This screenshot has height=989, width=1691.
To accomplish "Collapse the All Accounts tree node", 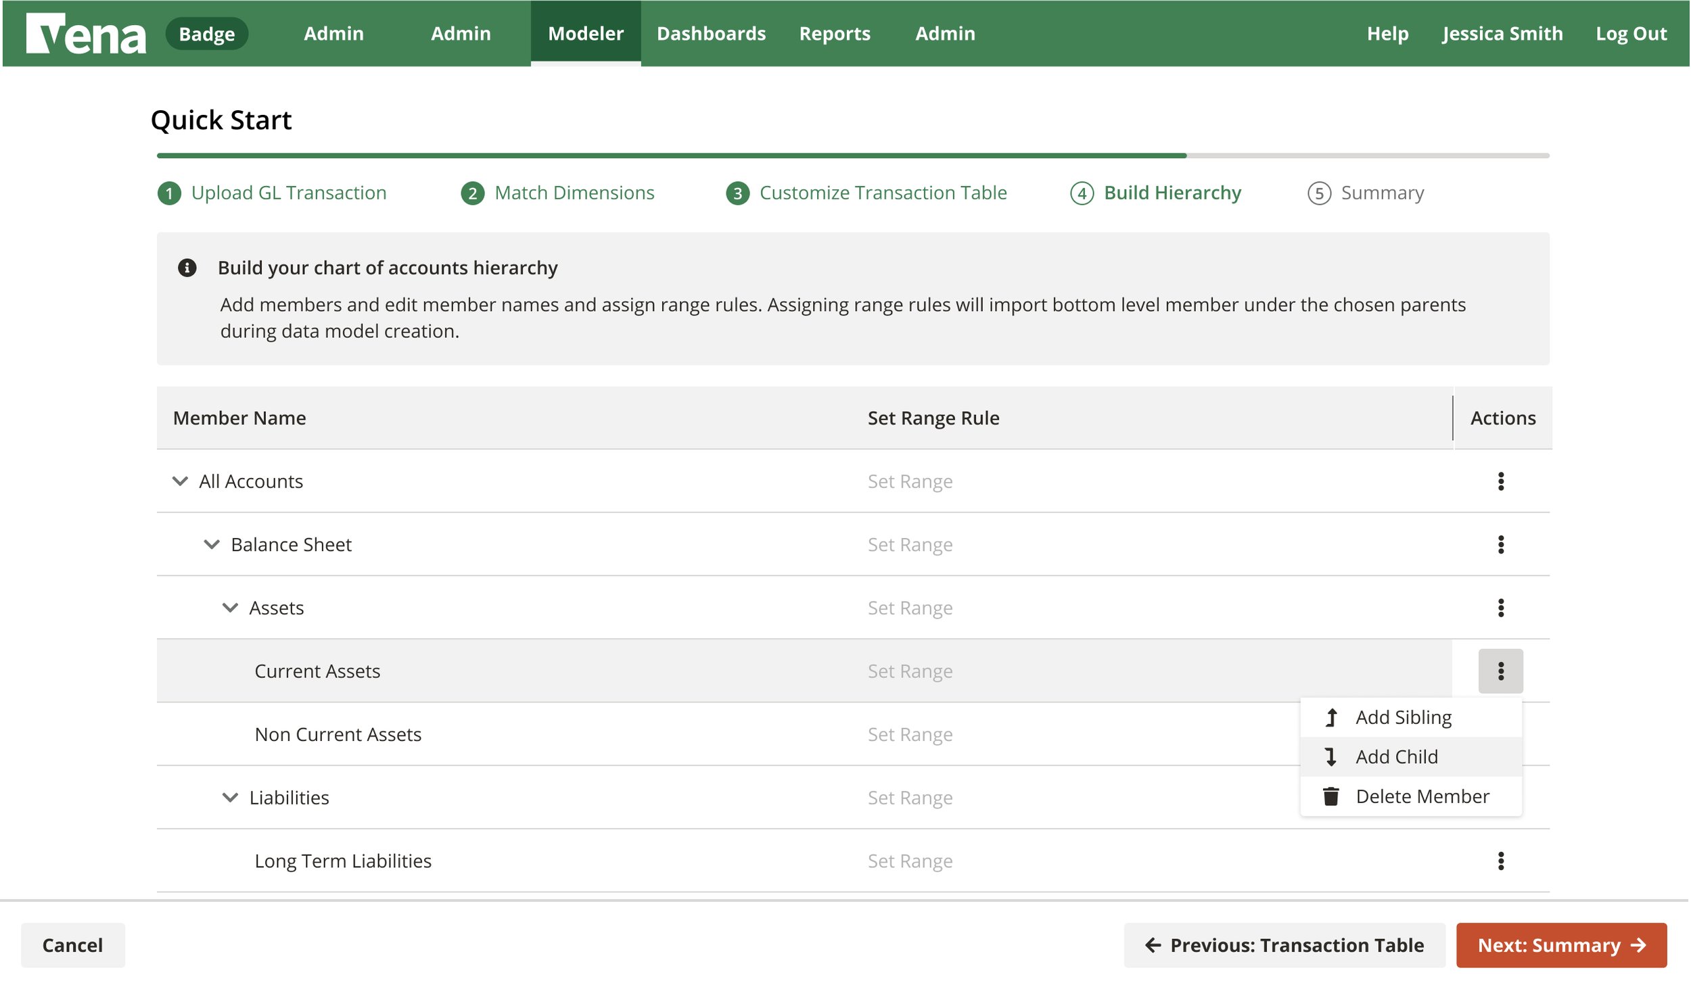I will (179, 481).
